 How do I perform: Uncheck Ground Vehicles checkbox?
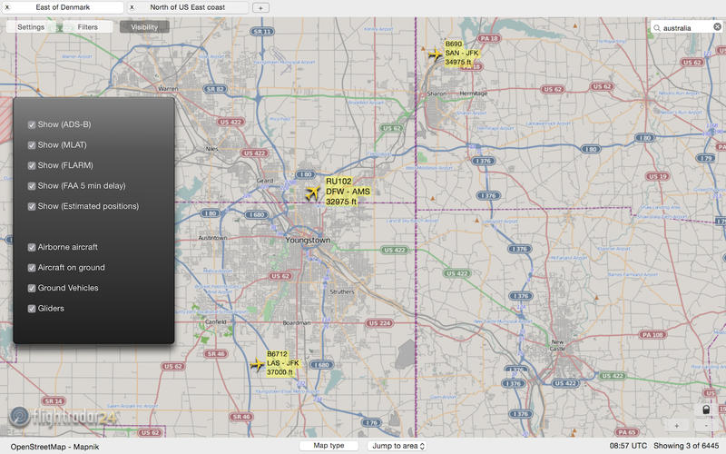[x=33, y=288]
